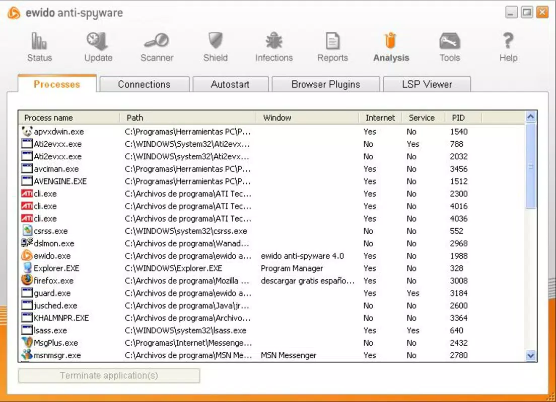Sort by the Internet column header

pos(380,118)
